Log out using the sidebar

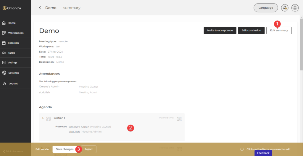click(13, 83)
